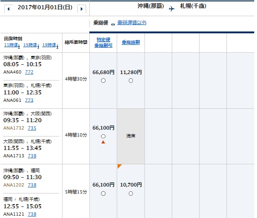
Task: Select 66,680円 fare radio button
Action: pos(103,81)
